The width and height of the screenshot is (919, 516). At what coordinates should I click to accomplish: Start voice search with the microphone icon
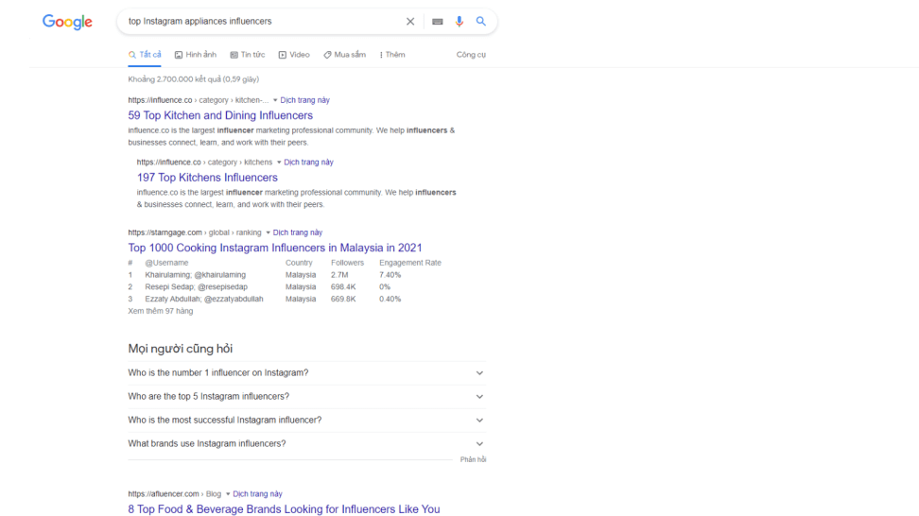pyautogui.click(x=459, y=21)
